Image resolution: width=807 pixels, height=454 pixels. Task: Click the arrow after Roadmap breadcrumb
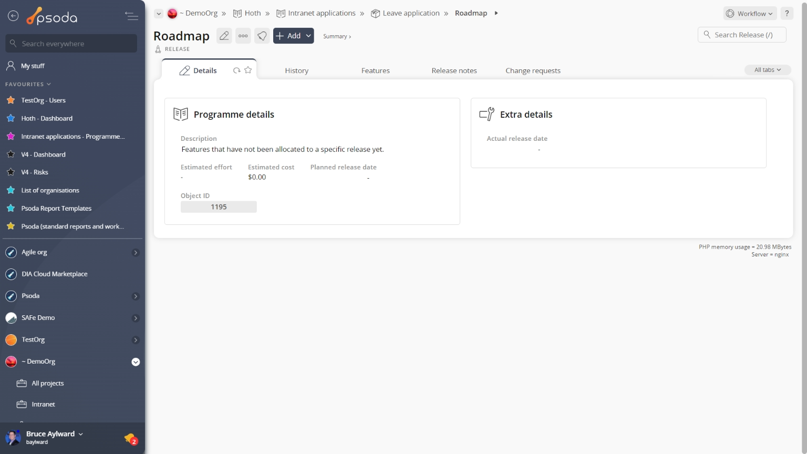click(x=496, y=13)
